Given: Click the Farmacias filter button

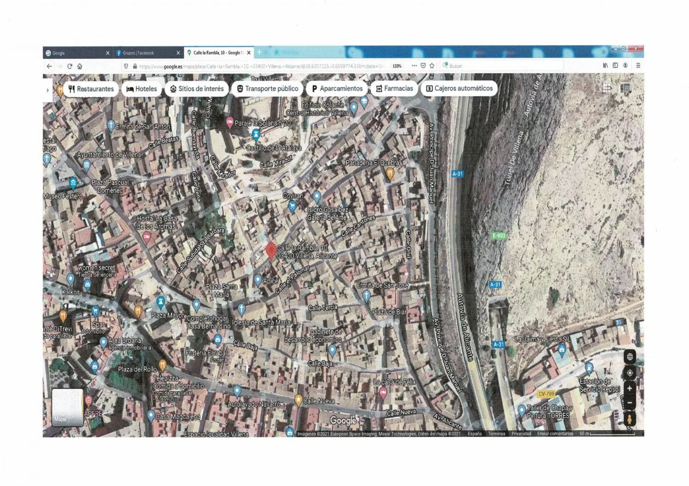Looking at the screenshot, I should click(x=394, y=88).
